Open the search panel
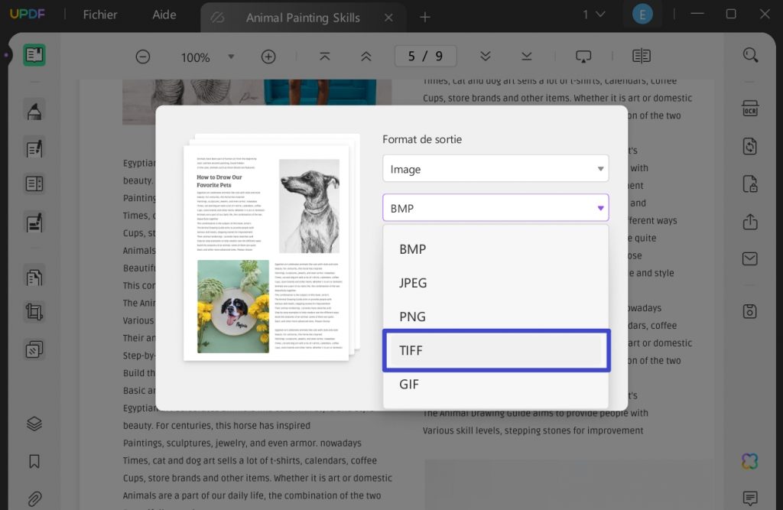The width and height of the screenshot is (783, 510). point(749,54)
